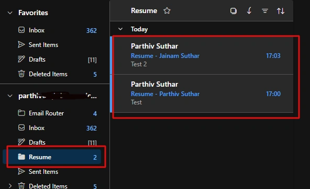The width and height of the screenshot is (310, 189).
Task: Open email Resume - Parthiv Suthar
Action: click(x=202, y=93)
